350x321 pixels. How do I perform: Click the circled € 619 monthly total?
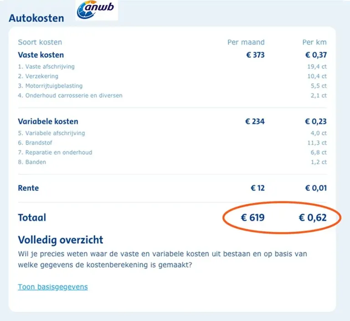(x=252, y=218)
